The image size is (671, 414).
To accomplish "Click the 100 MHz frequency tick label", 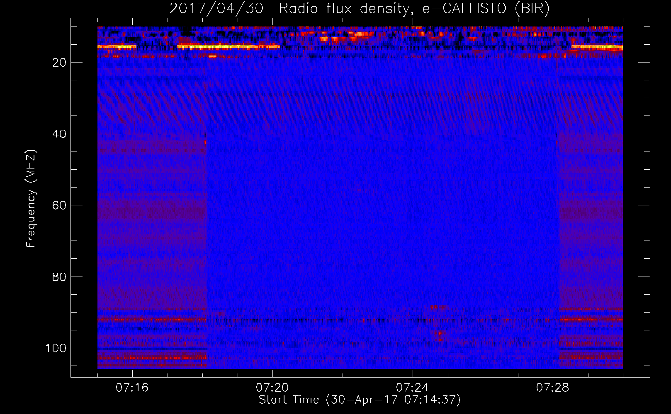I will [x=56, y=348].
